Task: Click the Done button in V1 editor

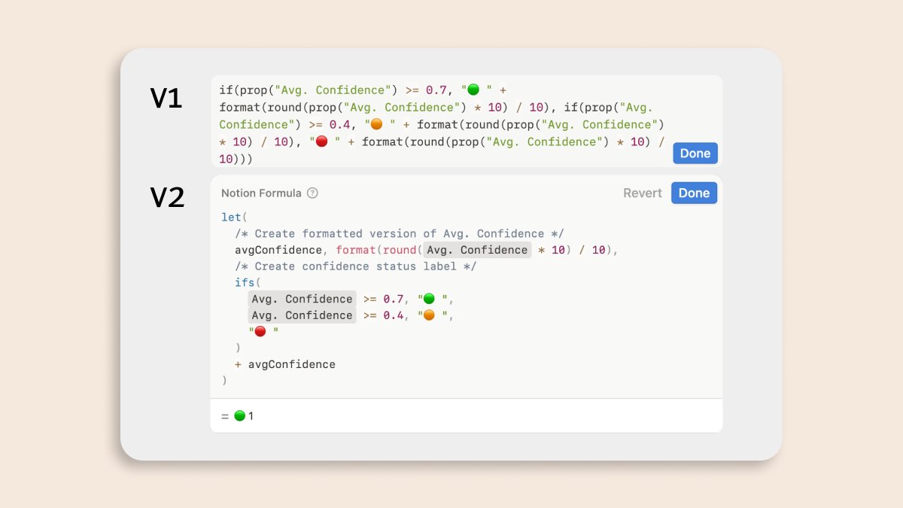Action: click(x=695, y=154)
